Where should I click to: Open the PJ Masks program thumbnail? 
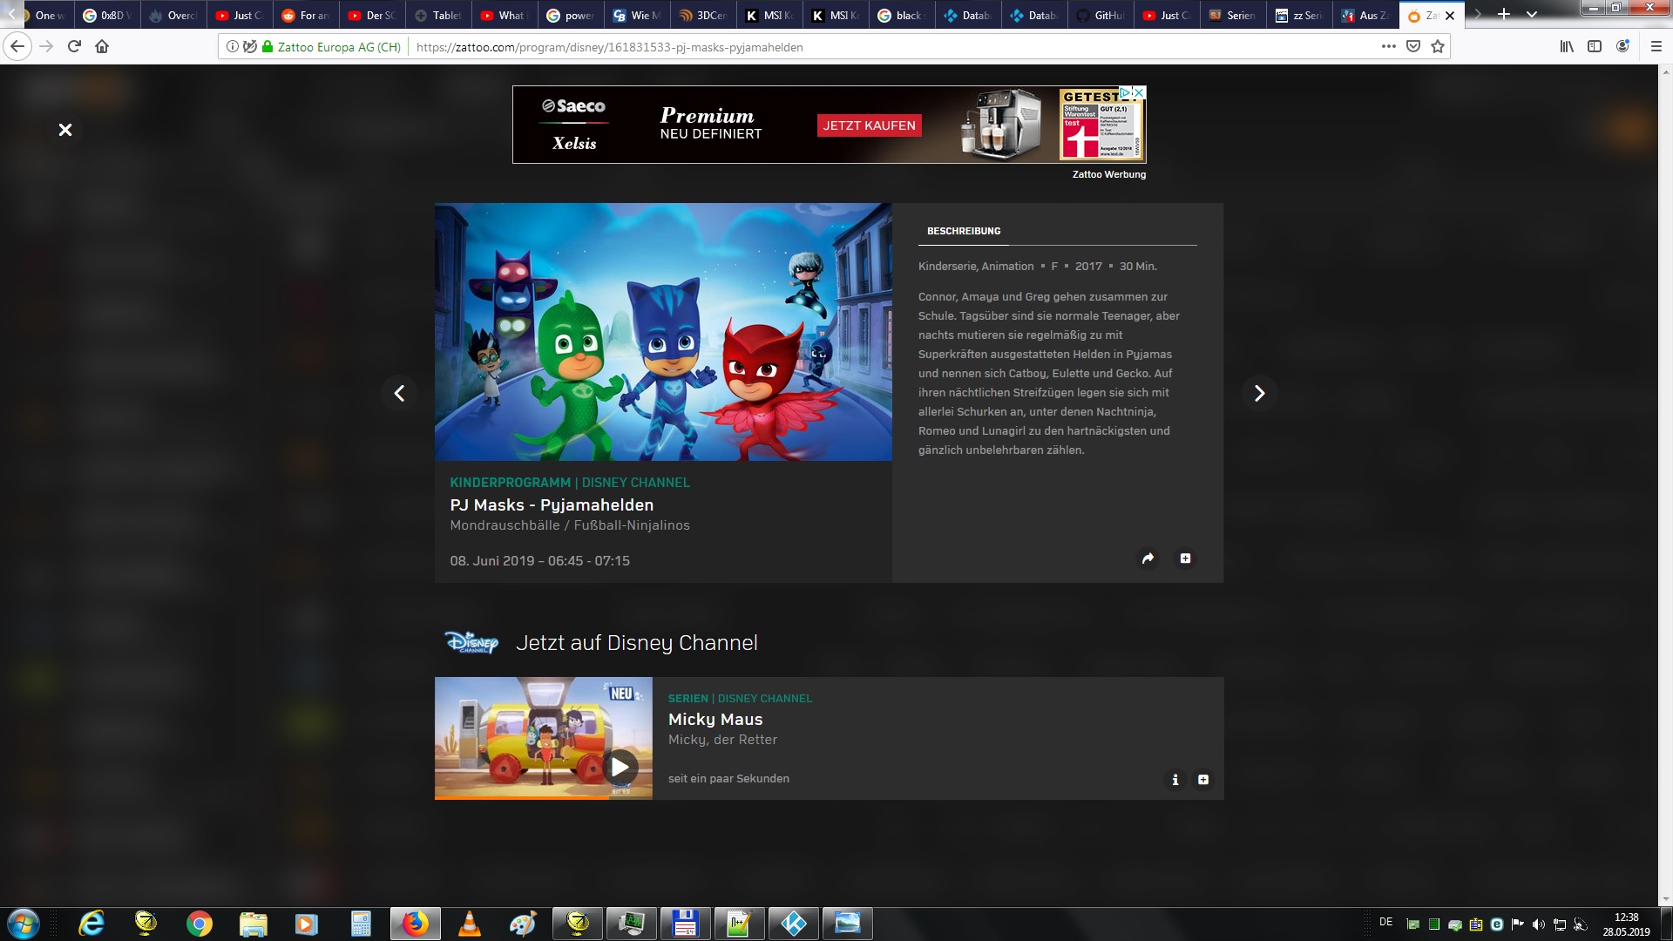coord(663,332)
